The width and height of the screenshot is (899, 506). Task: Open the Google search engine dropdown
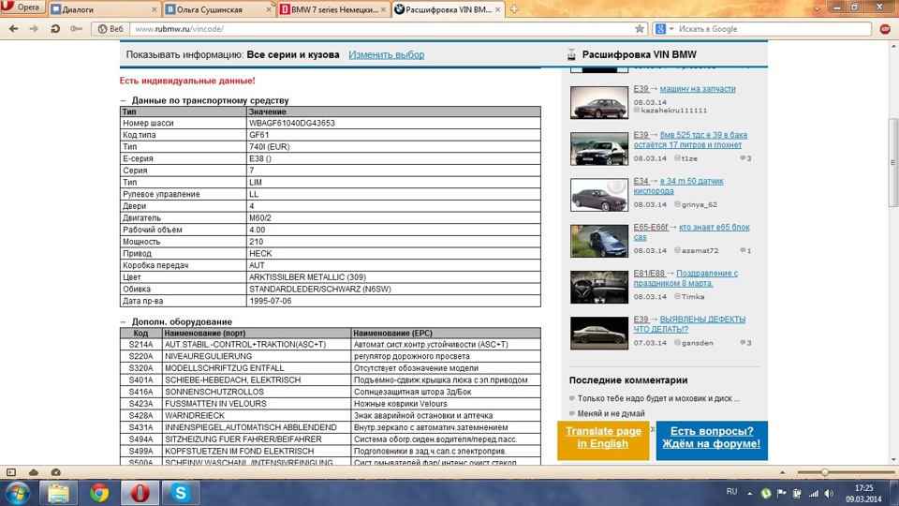pyautogui.click(x=662, y=29)
